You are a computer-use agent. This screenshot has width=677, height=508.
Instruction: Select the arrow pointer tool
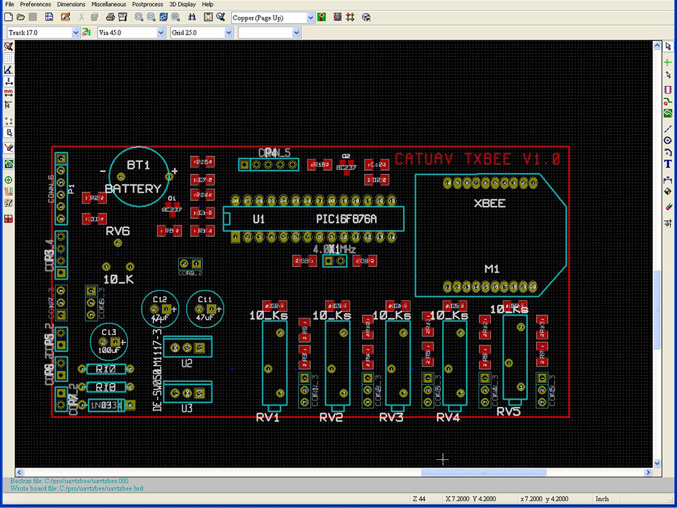[x=668, y=46]
